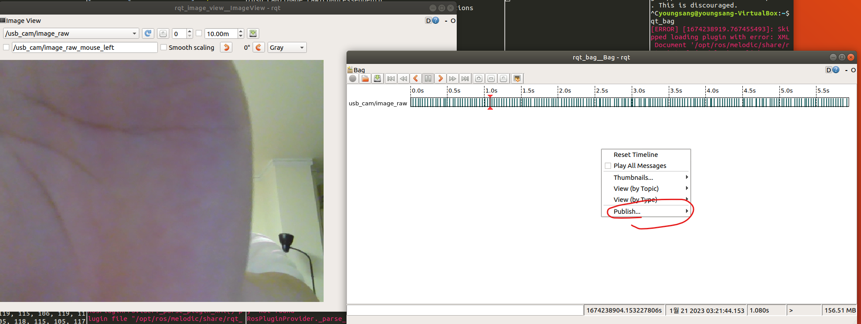Click the 0° rotation angle label

247,47
